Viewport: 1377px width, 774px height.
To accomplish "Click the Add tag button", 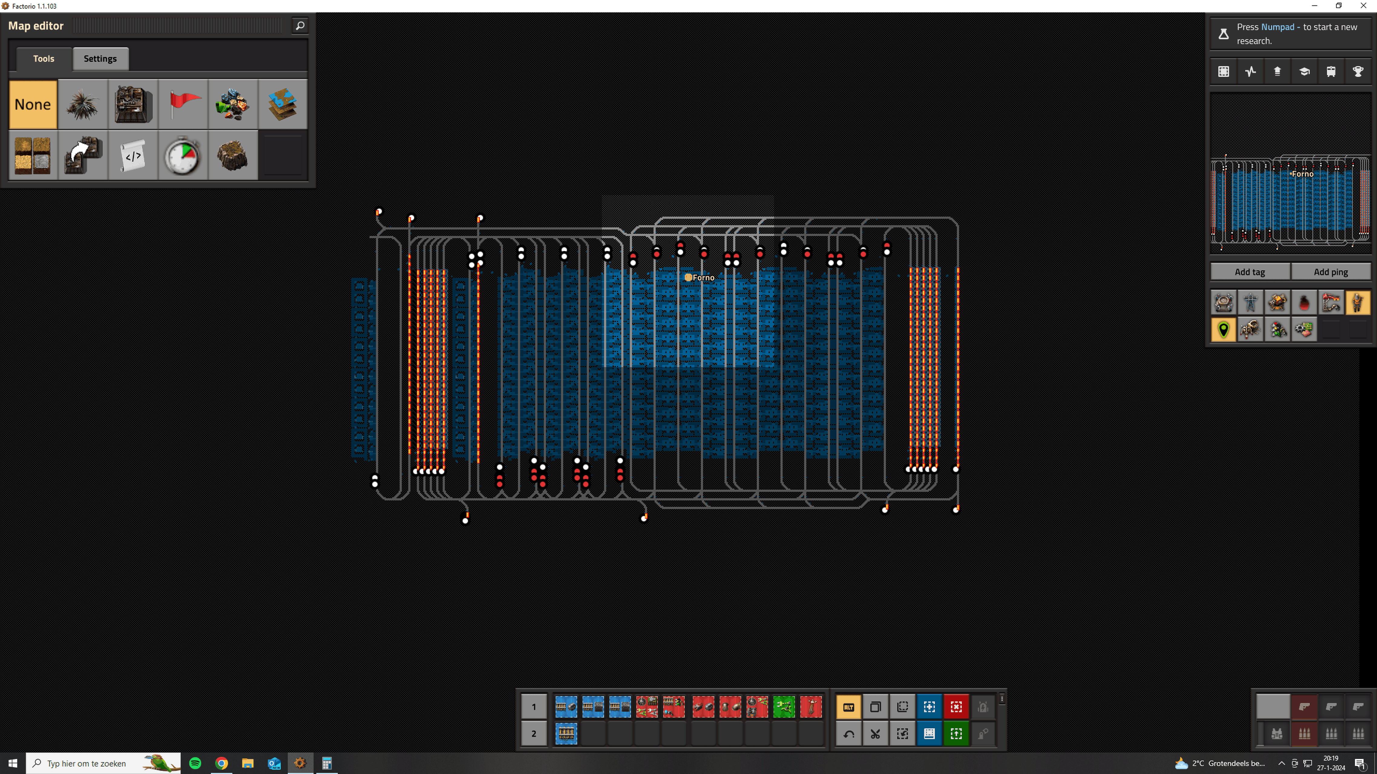I will 1250,272.
